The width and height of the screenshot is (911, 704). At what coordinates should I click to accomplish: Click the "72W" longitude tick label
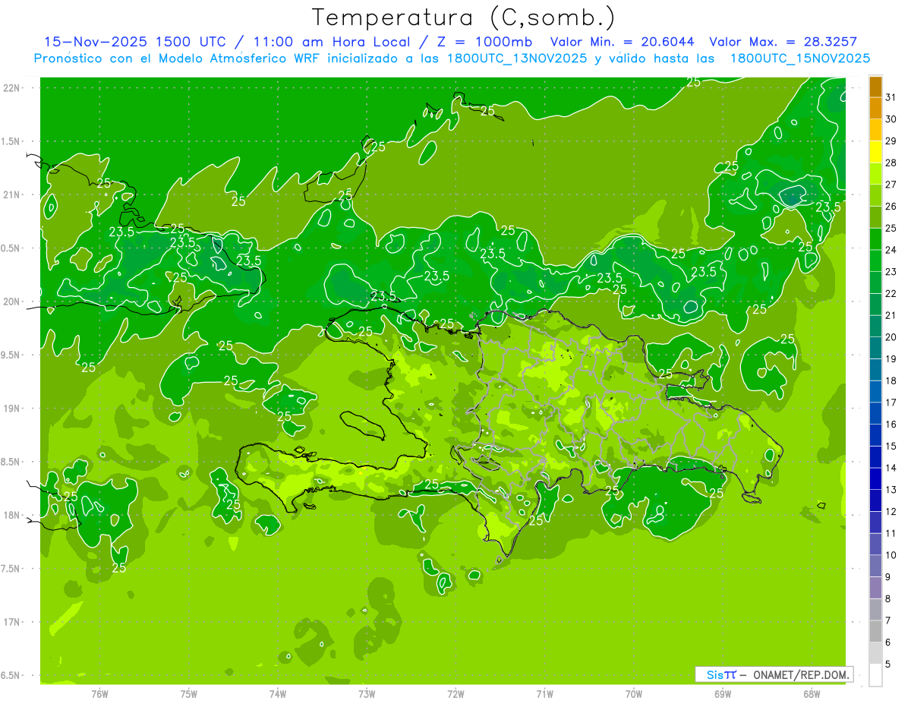(455, 693)
